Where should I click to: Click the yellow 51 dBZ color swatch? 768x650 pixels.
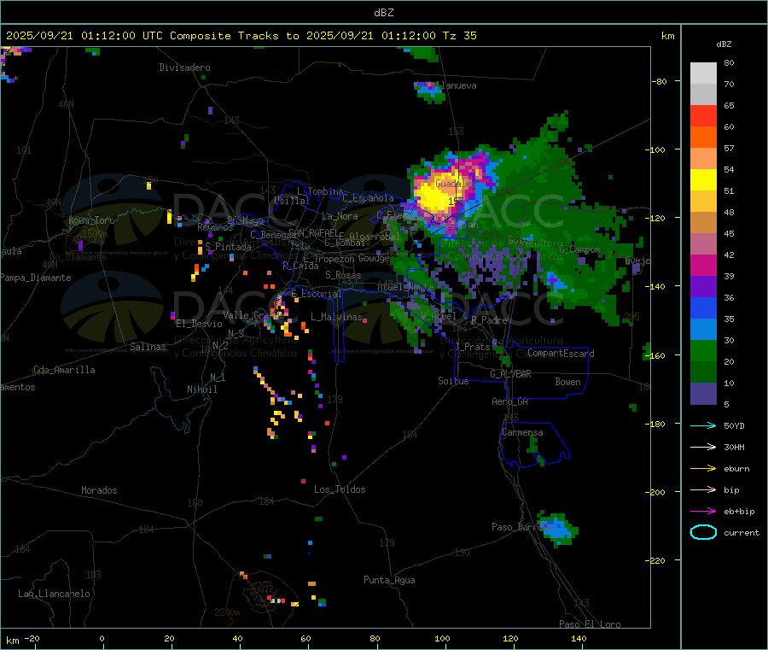(x=703, y=180)
